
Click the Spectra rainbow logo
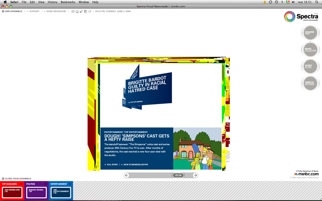click(x=289, y=16)
